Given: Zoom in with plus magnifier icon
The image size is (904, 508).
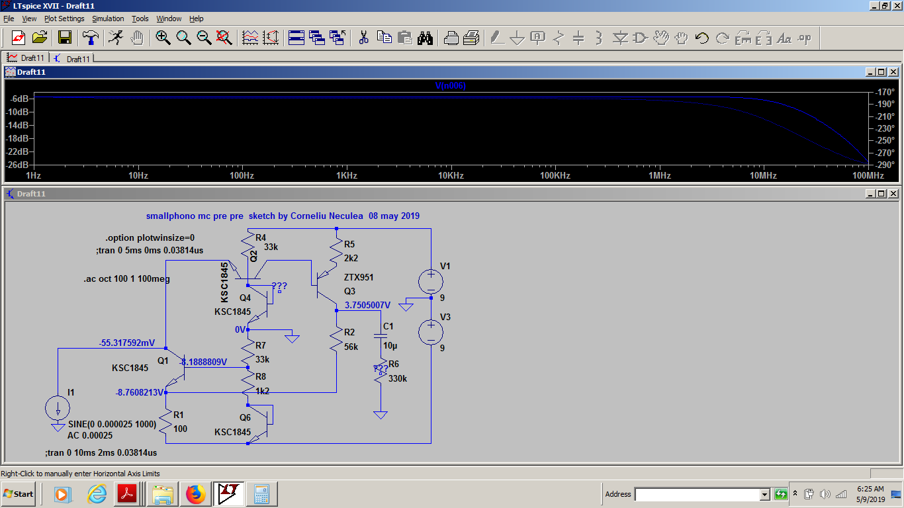Looking at the screenshot, I should tap(163, 38).
